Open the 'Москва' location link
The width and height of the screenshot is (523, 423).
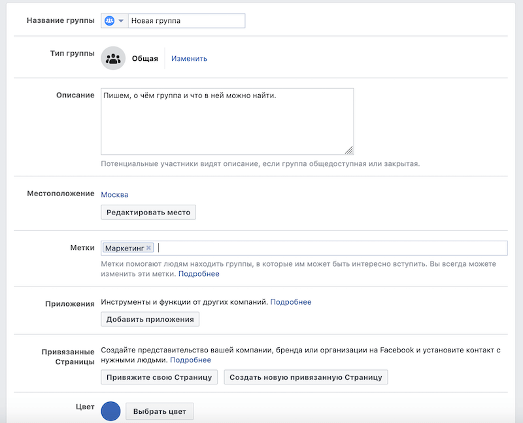pyautogui.click(x=114, y=194)
